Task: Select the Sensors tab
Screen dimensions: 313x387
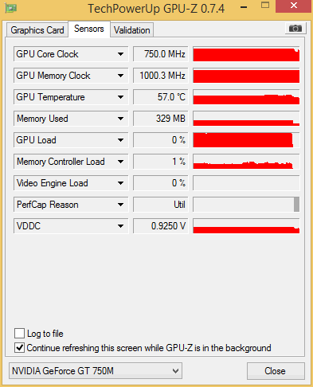Action: point(89,29)
